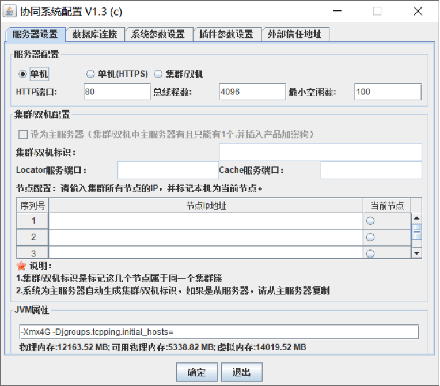Screen dimensions: 440x386
Task: Open the 插件参数设置 tab
Action: click(227, 34)
